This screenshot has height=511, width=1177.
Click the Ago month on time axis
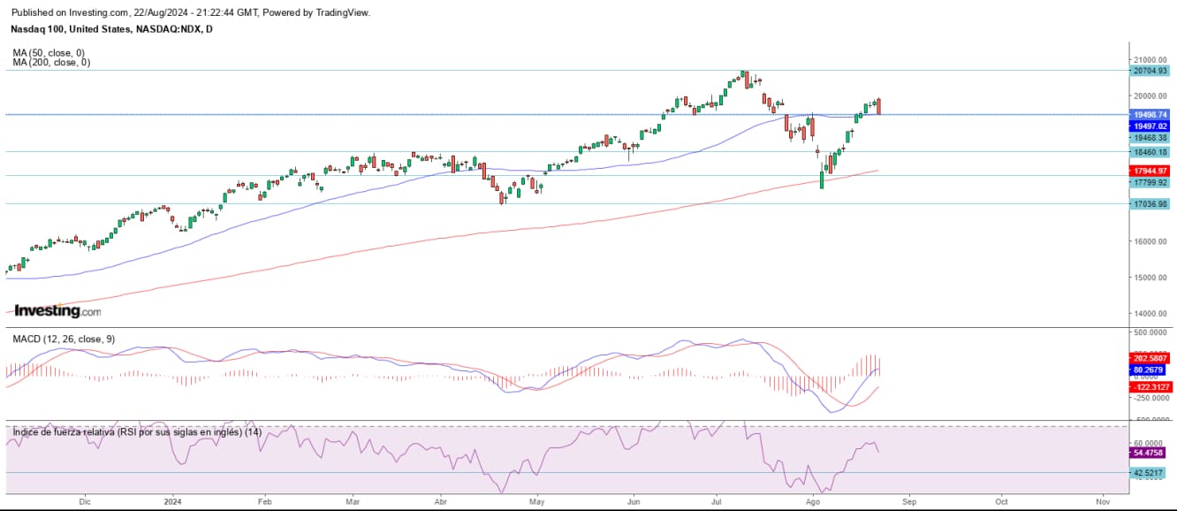coord(813,500)
